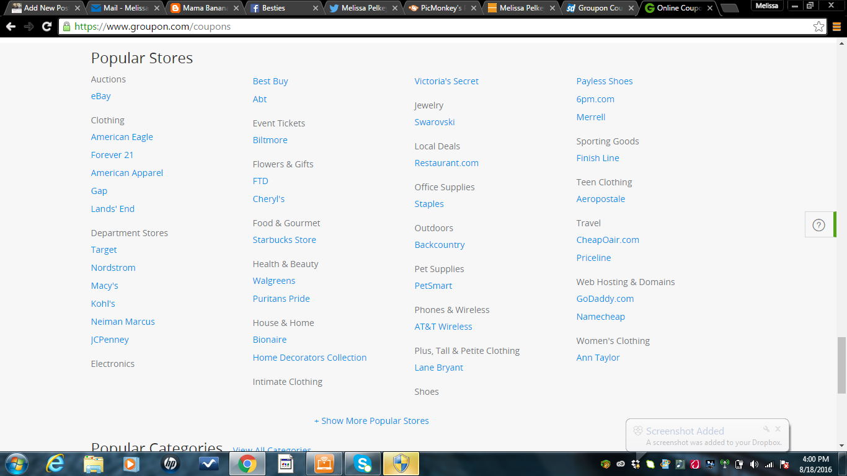
Task: Click the help question mark icon
Action: tap(818, 225)
